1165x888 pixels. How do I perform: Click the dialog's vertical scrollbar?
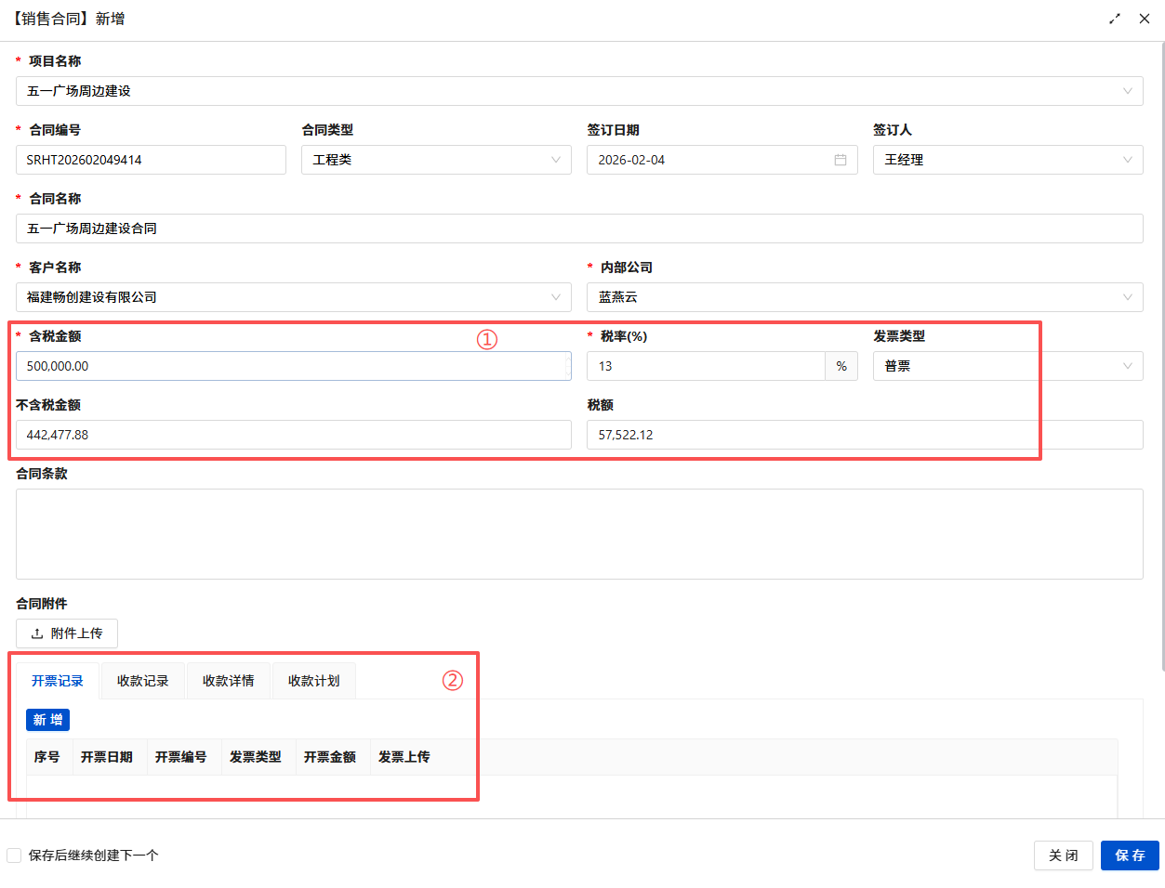pos(1162,358)
